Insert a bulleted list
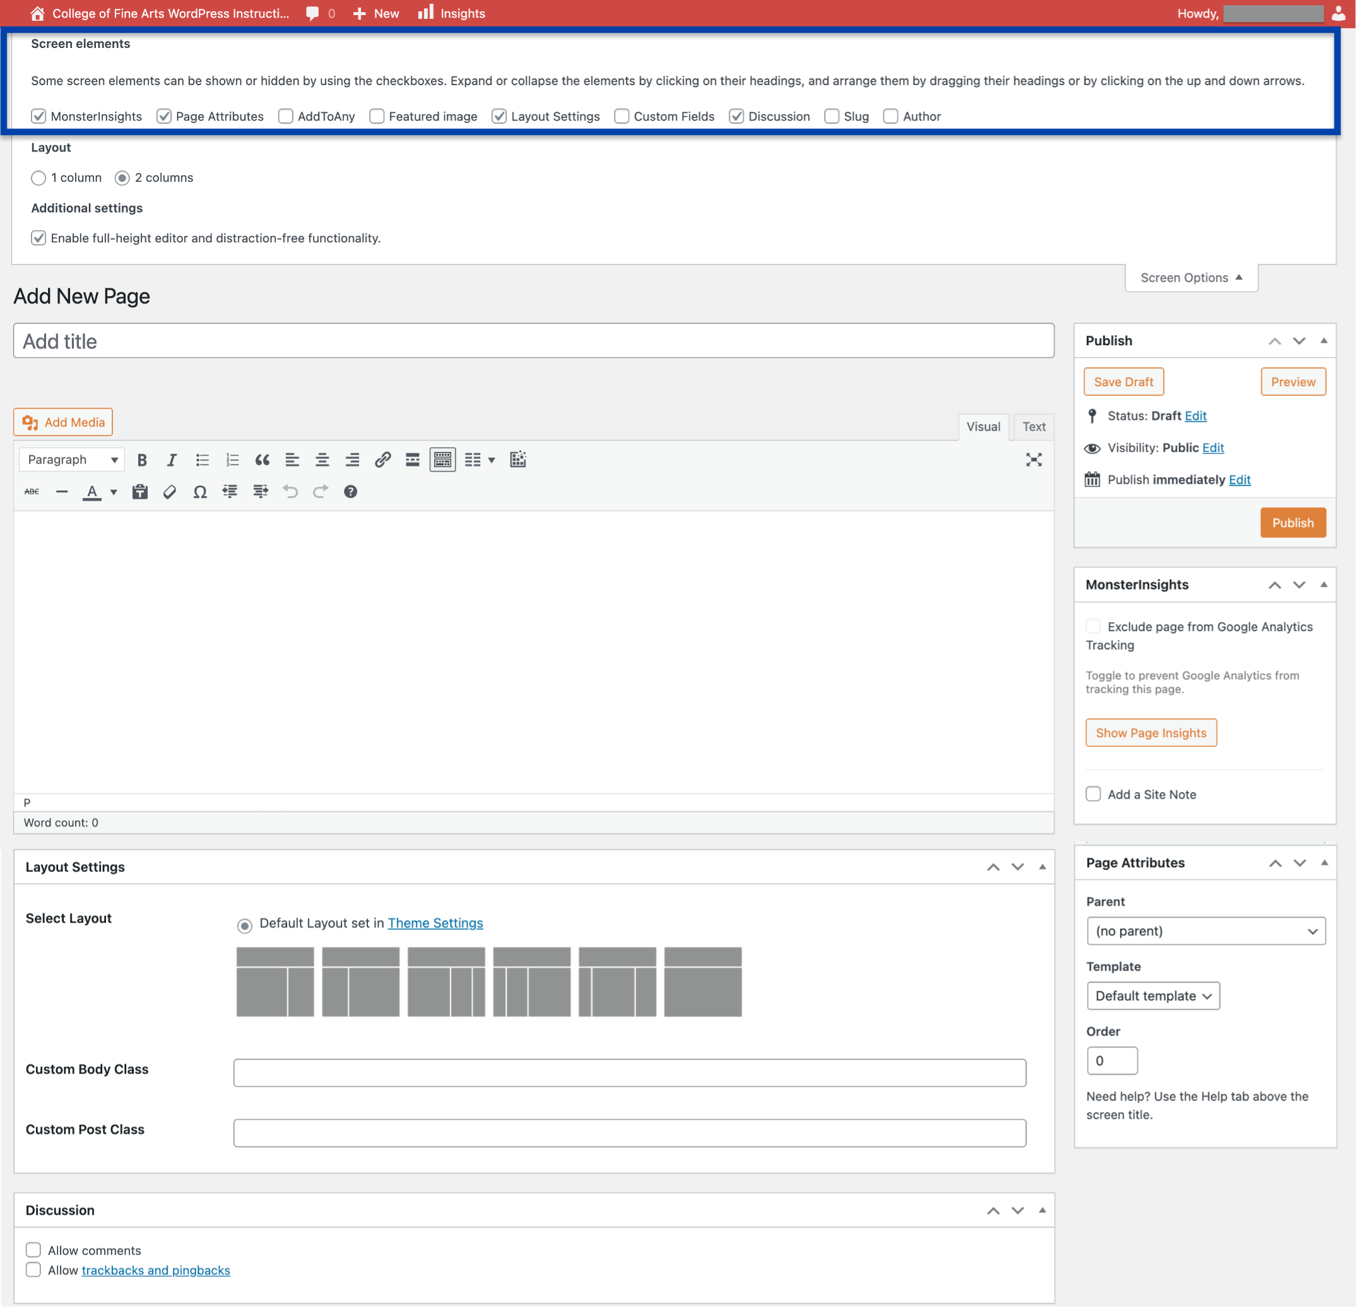Viewport: 1359px width, 1310px height. point(202,459)
